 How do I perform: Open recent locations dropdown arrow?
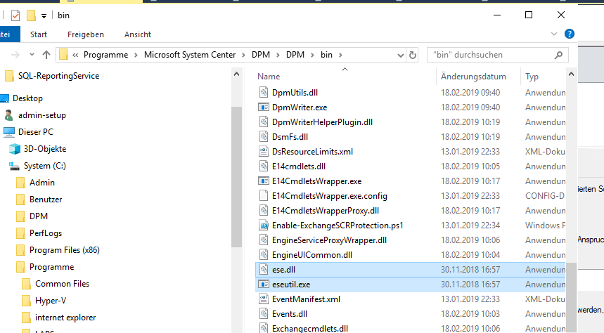click(x=32, y=55)
